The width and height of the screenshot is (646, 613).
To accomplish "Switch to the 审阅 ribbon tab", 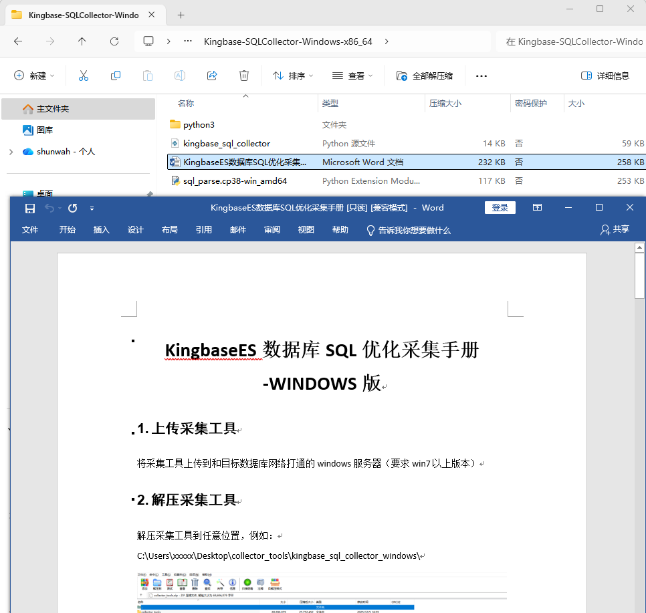I will [x=272, y=230].
